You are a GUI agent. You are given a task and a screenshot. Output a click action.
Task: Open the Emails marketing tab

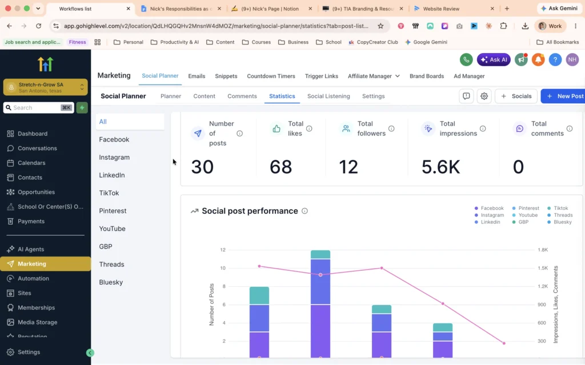(197, 76)
